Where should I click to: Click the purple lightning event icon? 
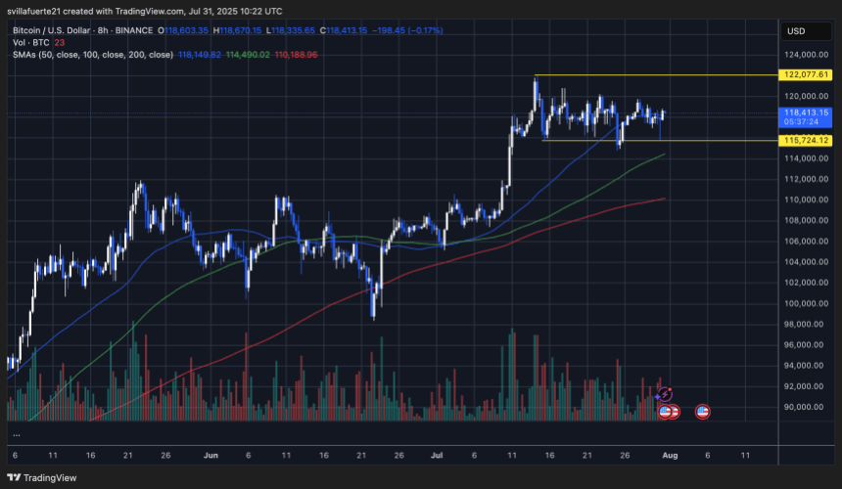664,394
